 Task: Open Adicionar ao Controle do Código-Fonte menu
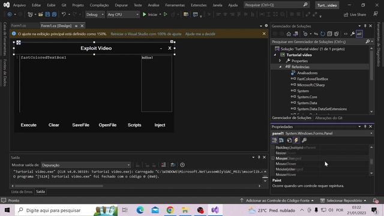pos(277,200)
